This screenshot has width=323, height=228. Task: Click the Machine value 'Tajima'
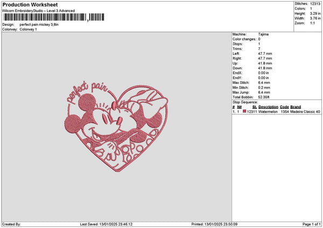263,34
